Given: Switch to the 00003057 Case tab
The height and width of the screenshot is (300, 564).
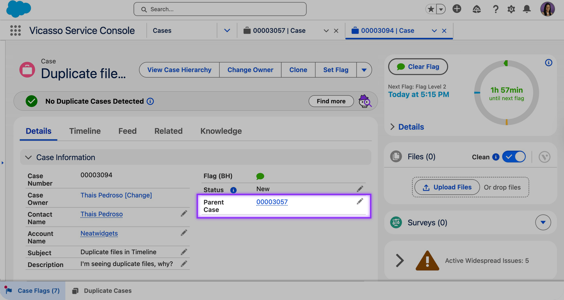Looking at the screenshot, I should pyautogui.click(x=279, y=30).
